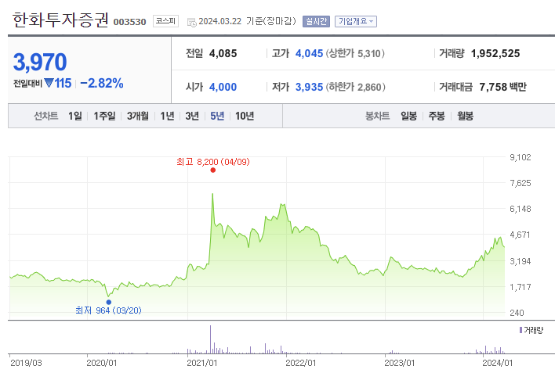Click the red 최고 8,200 marker dot

tap(212, 170)
